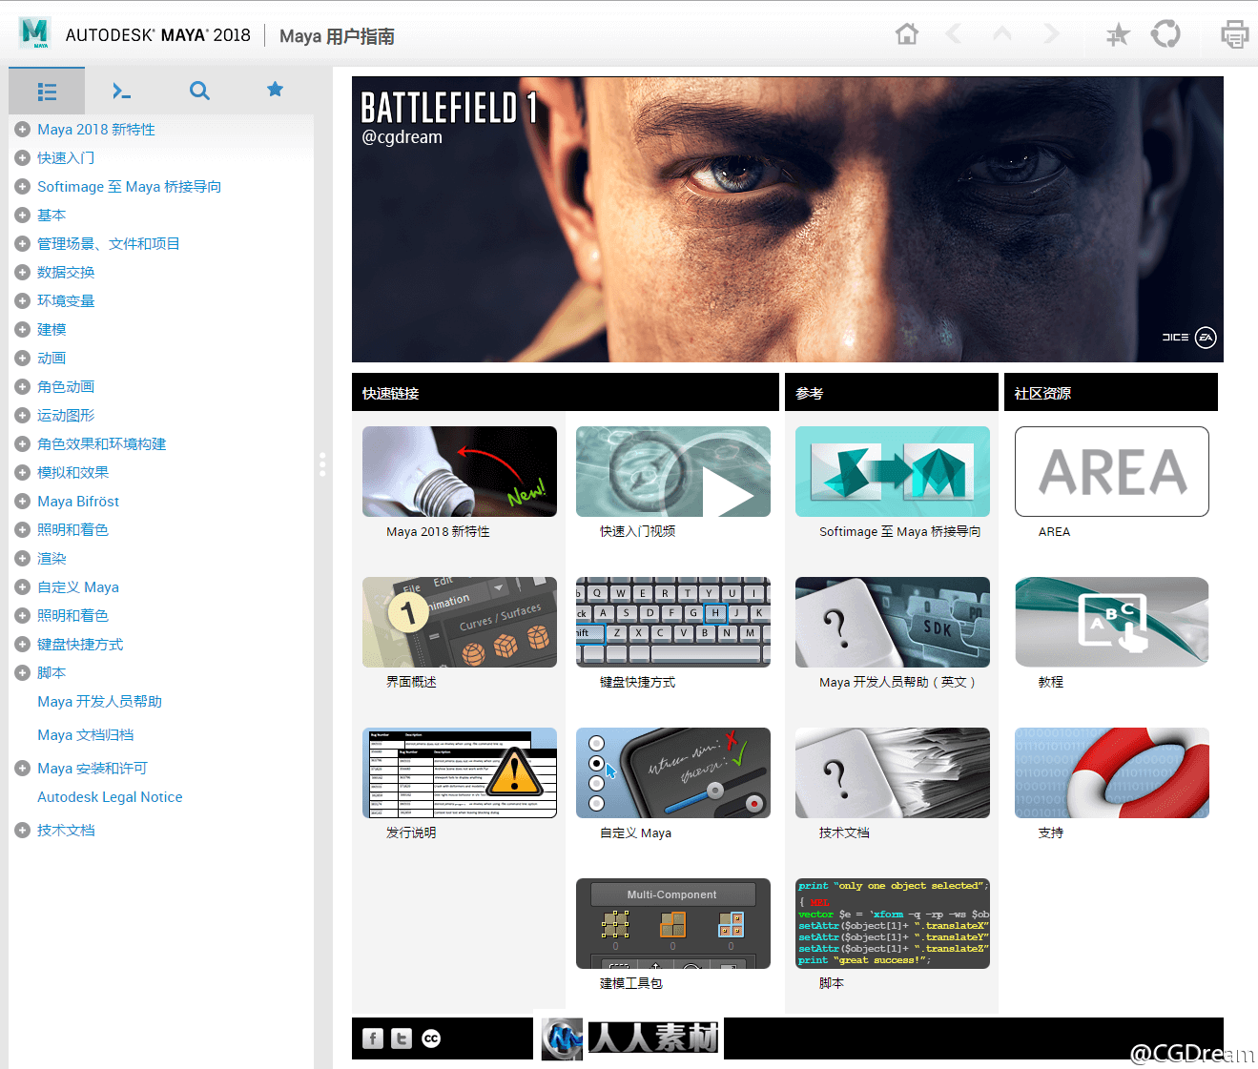The width and height of the screenshot is (1258, 1069).
Task: Expand the 技术文档 sidebar node
Action: pyautogui.click(x=22, y=830)
